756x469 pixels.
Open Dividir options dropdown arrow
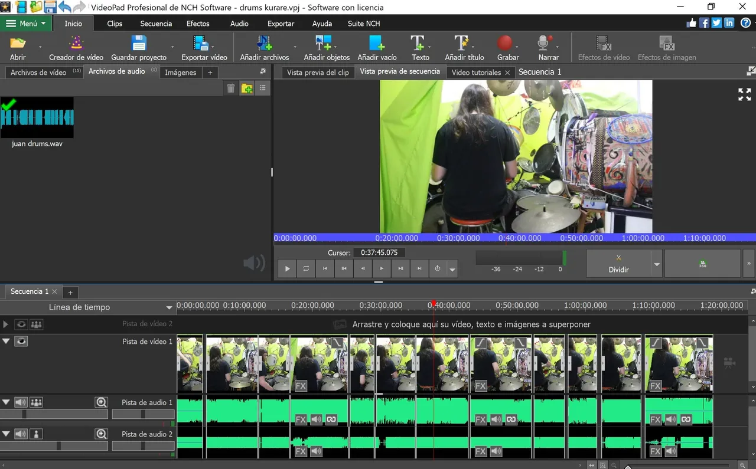point(656,264)
